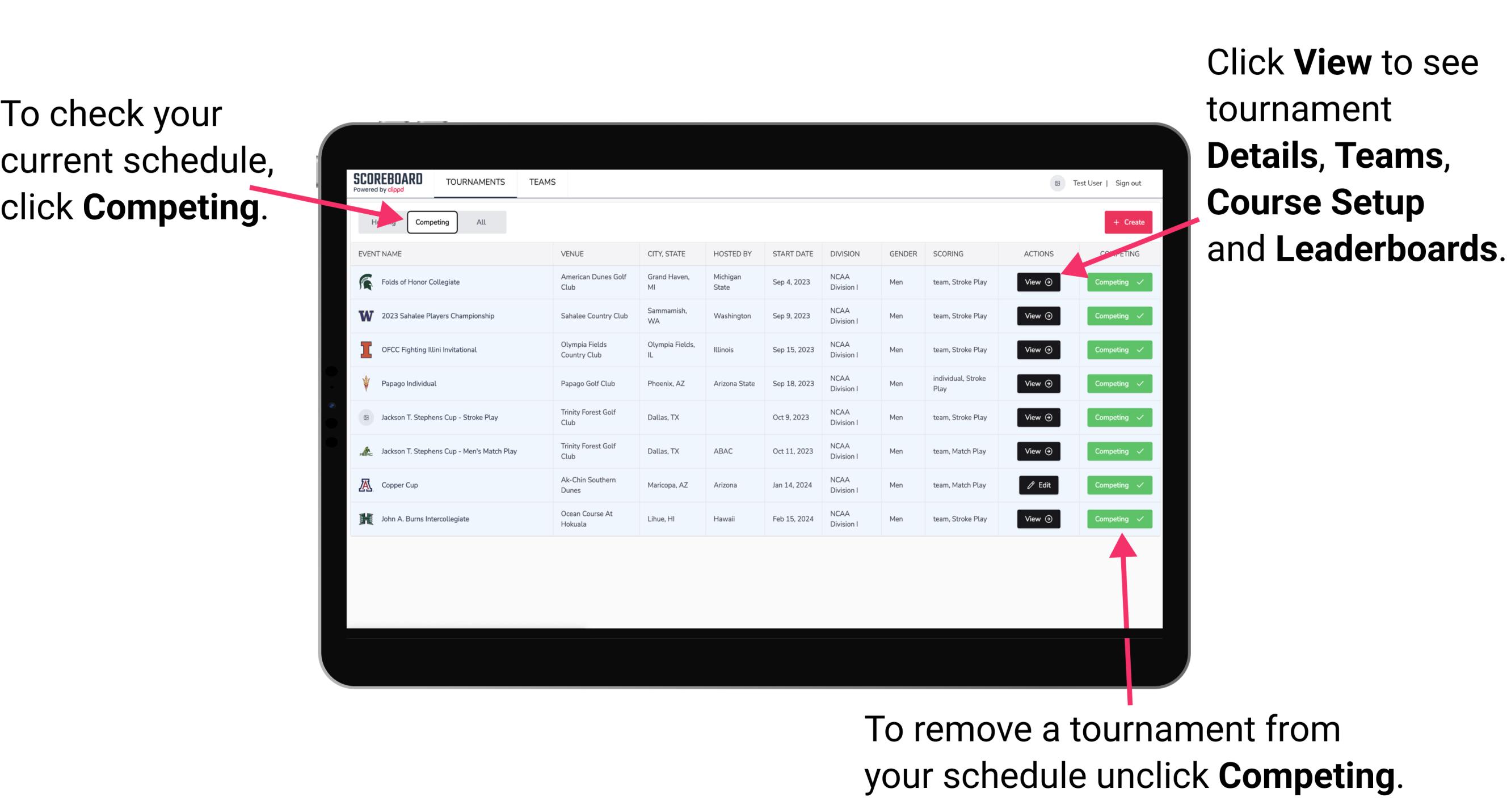Click the TEAMS menu item
This screenshot has width=1507, height=810.
pyautogui.click(x=543, y=181)
